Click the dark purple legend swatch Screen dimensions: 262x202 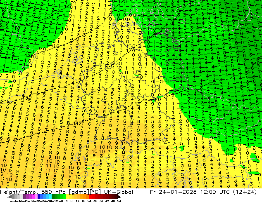click(24, 197)
